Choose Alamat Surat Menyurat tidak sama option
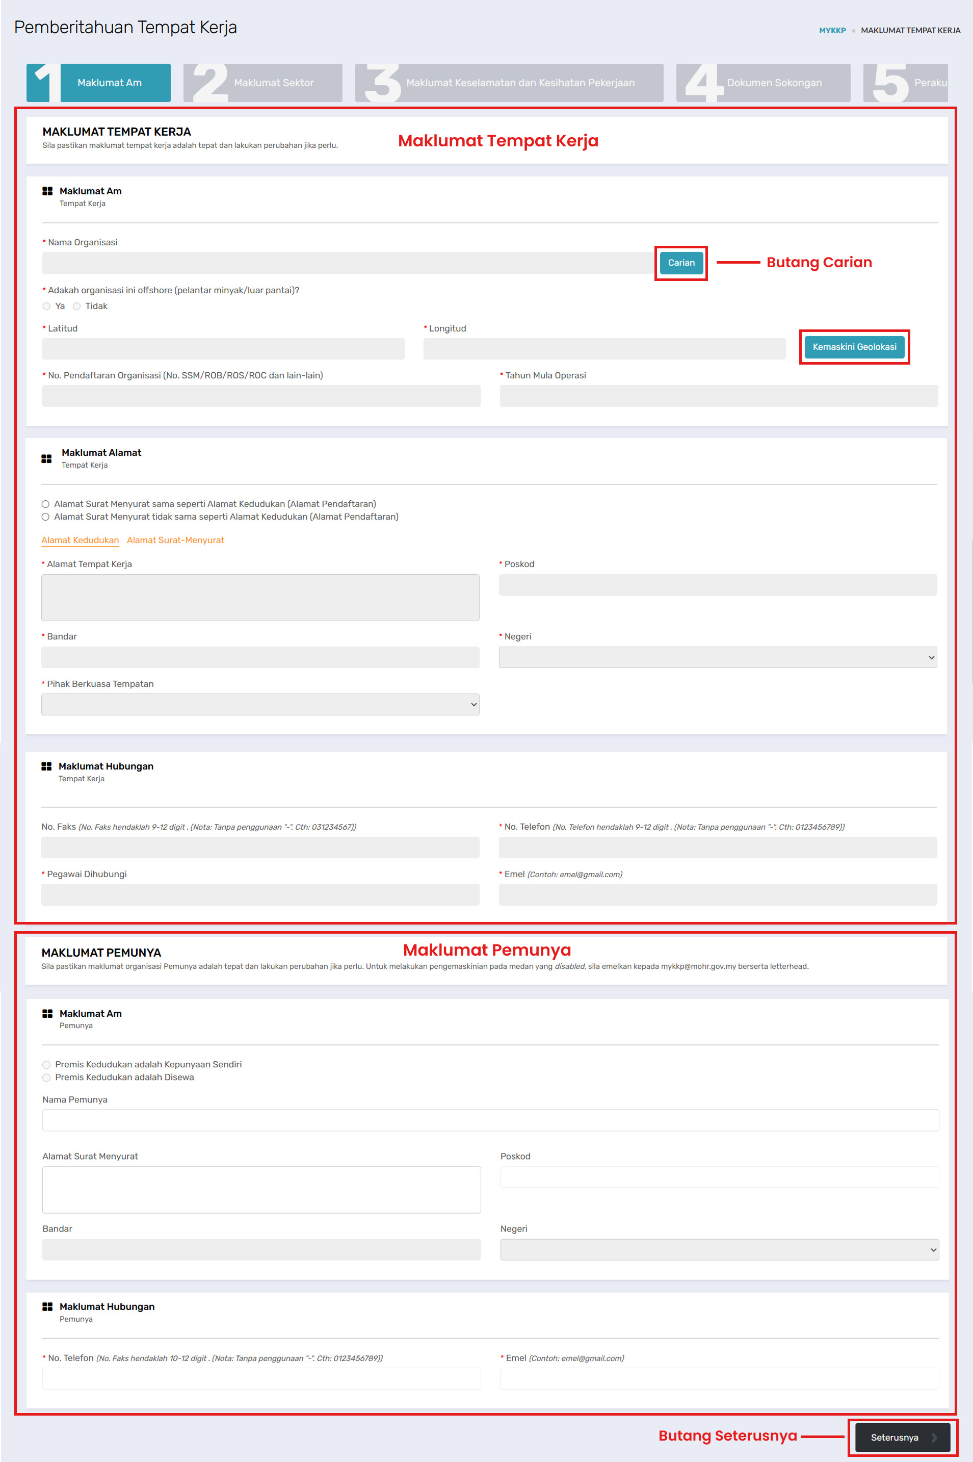973x1462 pixels. click(x=45, y=517)
